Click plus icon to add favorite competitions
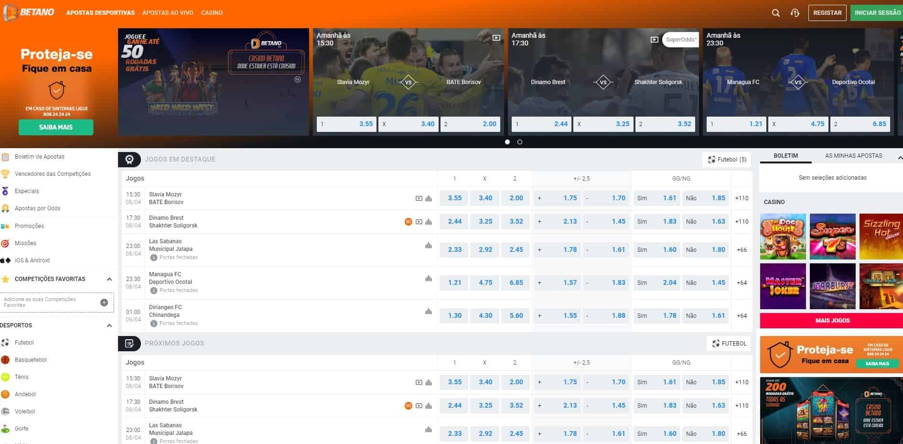903x444 pixels. click(104, 303)
